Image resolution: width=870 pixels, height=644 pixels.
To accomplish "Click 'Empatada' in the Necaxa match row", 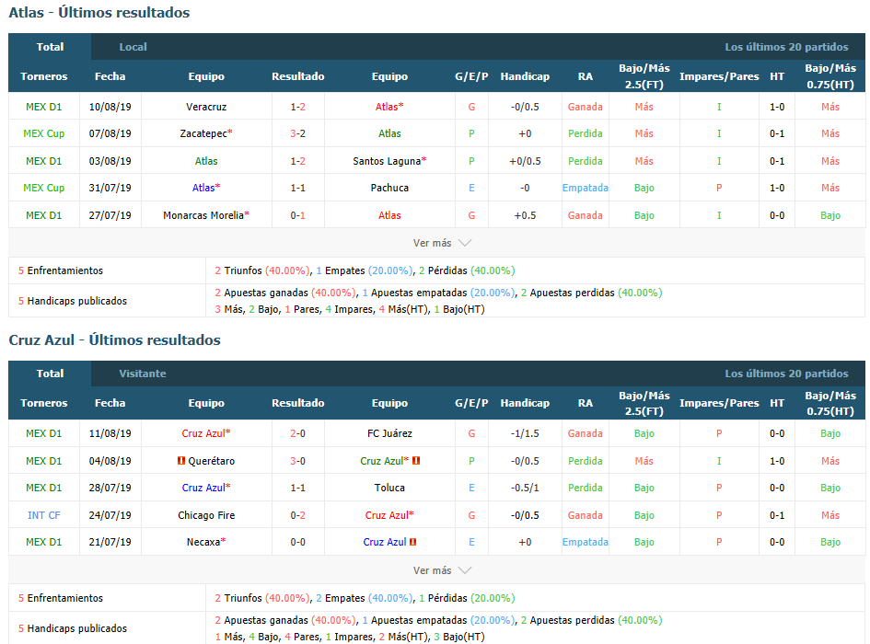I will coord(586,542).
